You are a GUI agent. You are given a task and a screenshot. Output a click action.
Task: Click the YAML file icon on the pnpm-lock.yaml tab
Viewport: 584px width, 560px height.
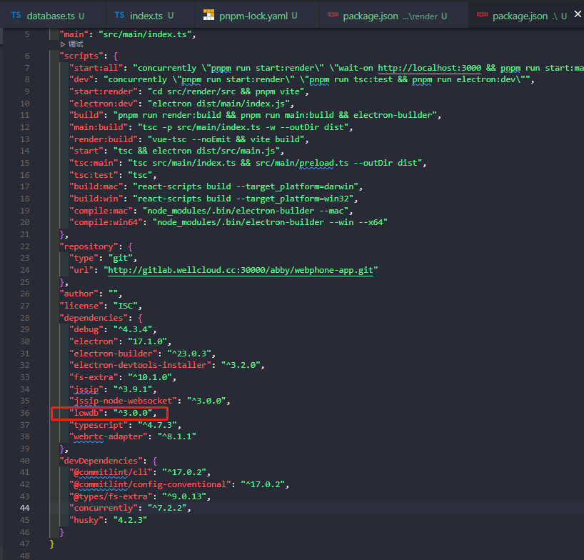pyautogui.click(x=208, y=14)
